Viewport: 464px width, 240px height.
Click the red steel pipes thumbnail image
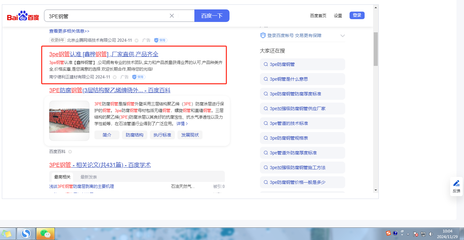(69, 120)
